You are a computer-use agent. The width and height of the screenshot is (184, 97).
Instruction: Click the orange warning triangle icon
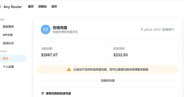click(69, 69)
